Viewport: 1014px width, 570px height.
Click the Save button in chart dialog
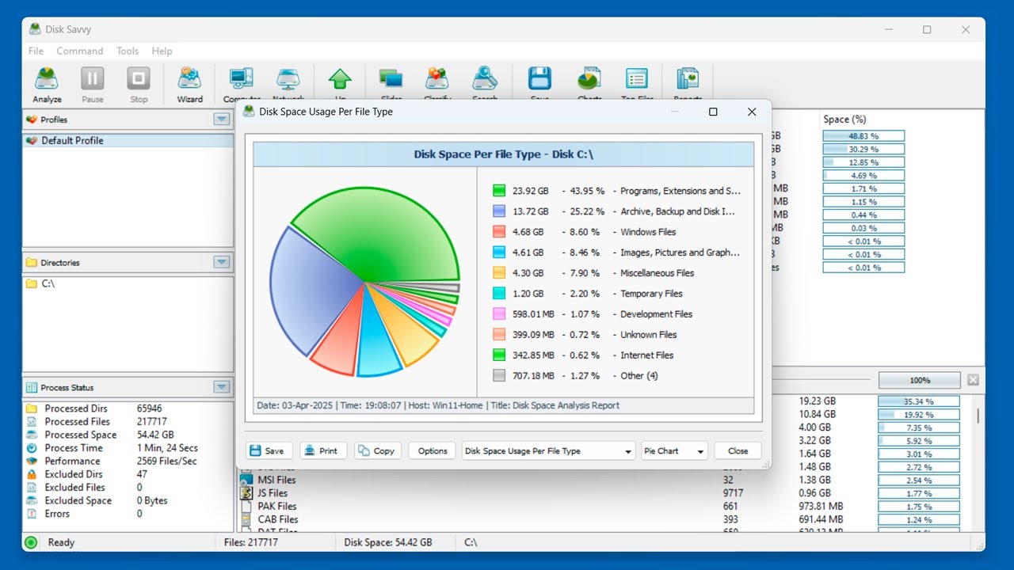269,451
